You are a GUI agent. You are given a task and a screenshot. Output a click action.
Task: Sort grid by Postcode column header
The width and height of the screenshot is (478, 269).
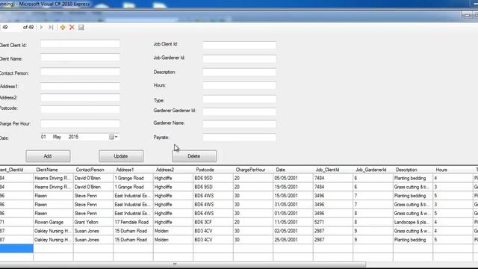[x=213, y=170]
